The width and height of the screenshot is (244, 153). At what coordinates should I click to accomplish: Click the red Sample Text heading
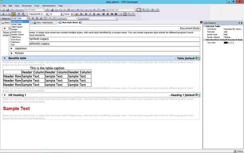pyautogui.click(x=16, y=109)
